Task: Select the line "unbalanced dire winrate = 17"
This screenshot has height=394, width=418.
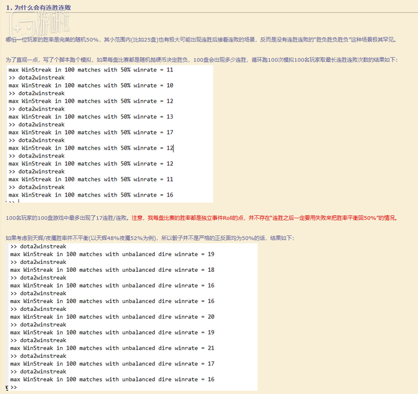Action: pyautogui.click(x=112, y=364)
